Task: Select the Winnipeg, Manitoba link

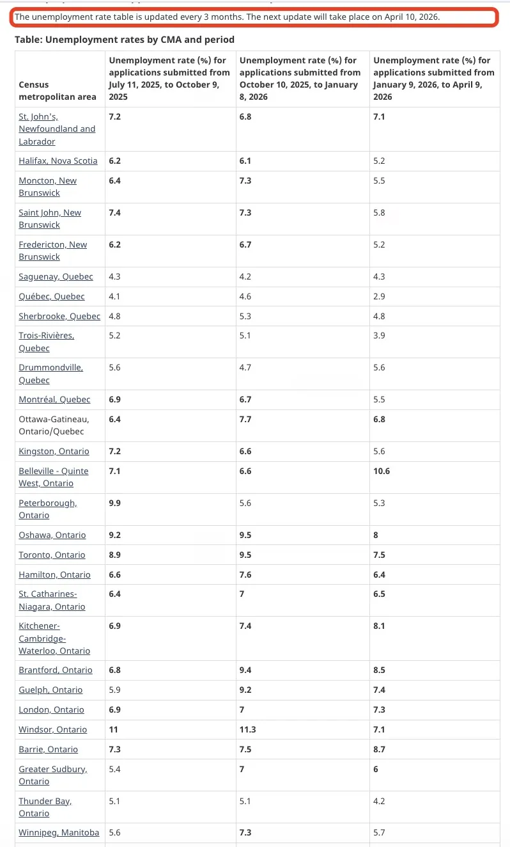Action: coord(59,832)
